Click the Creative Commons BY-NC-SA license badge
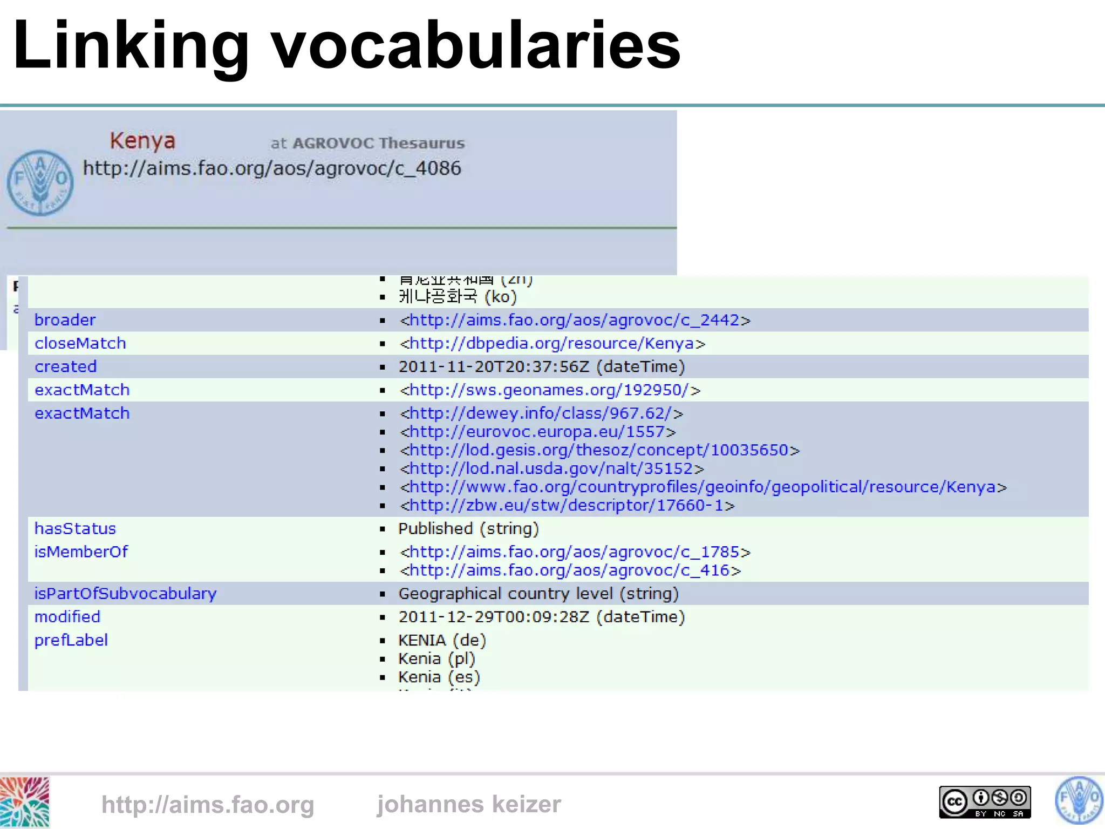The height and width of the screenshot is (829, 1105). 985,802
